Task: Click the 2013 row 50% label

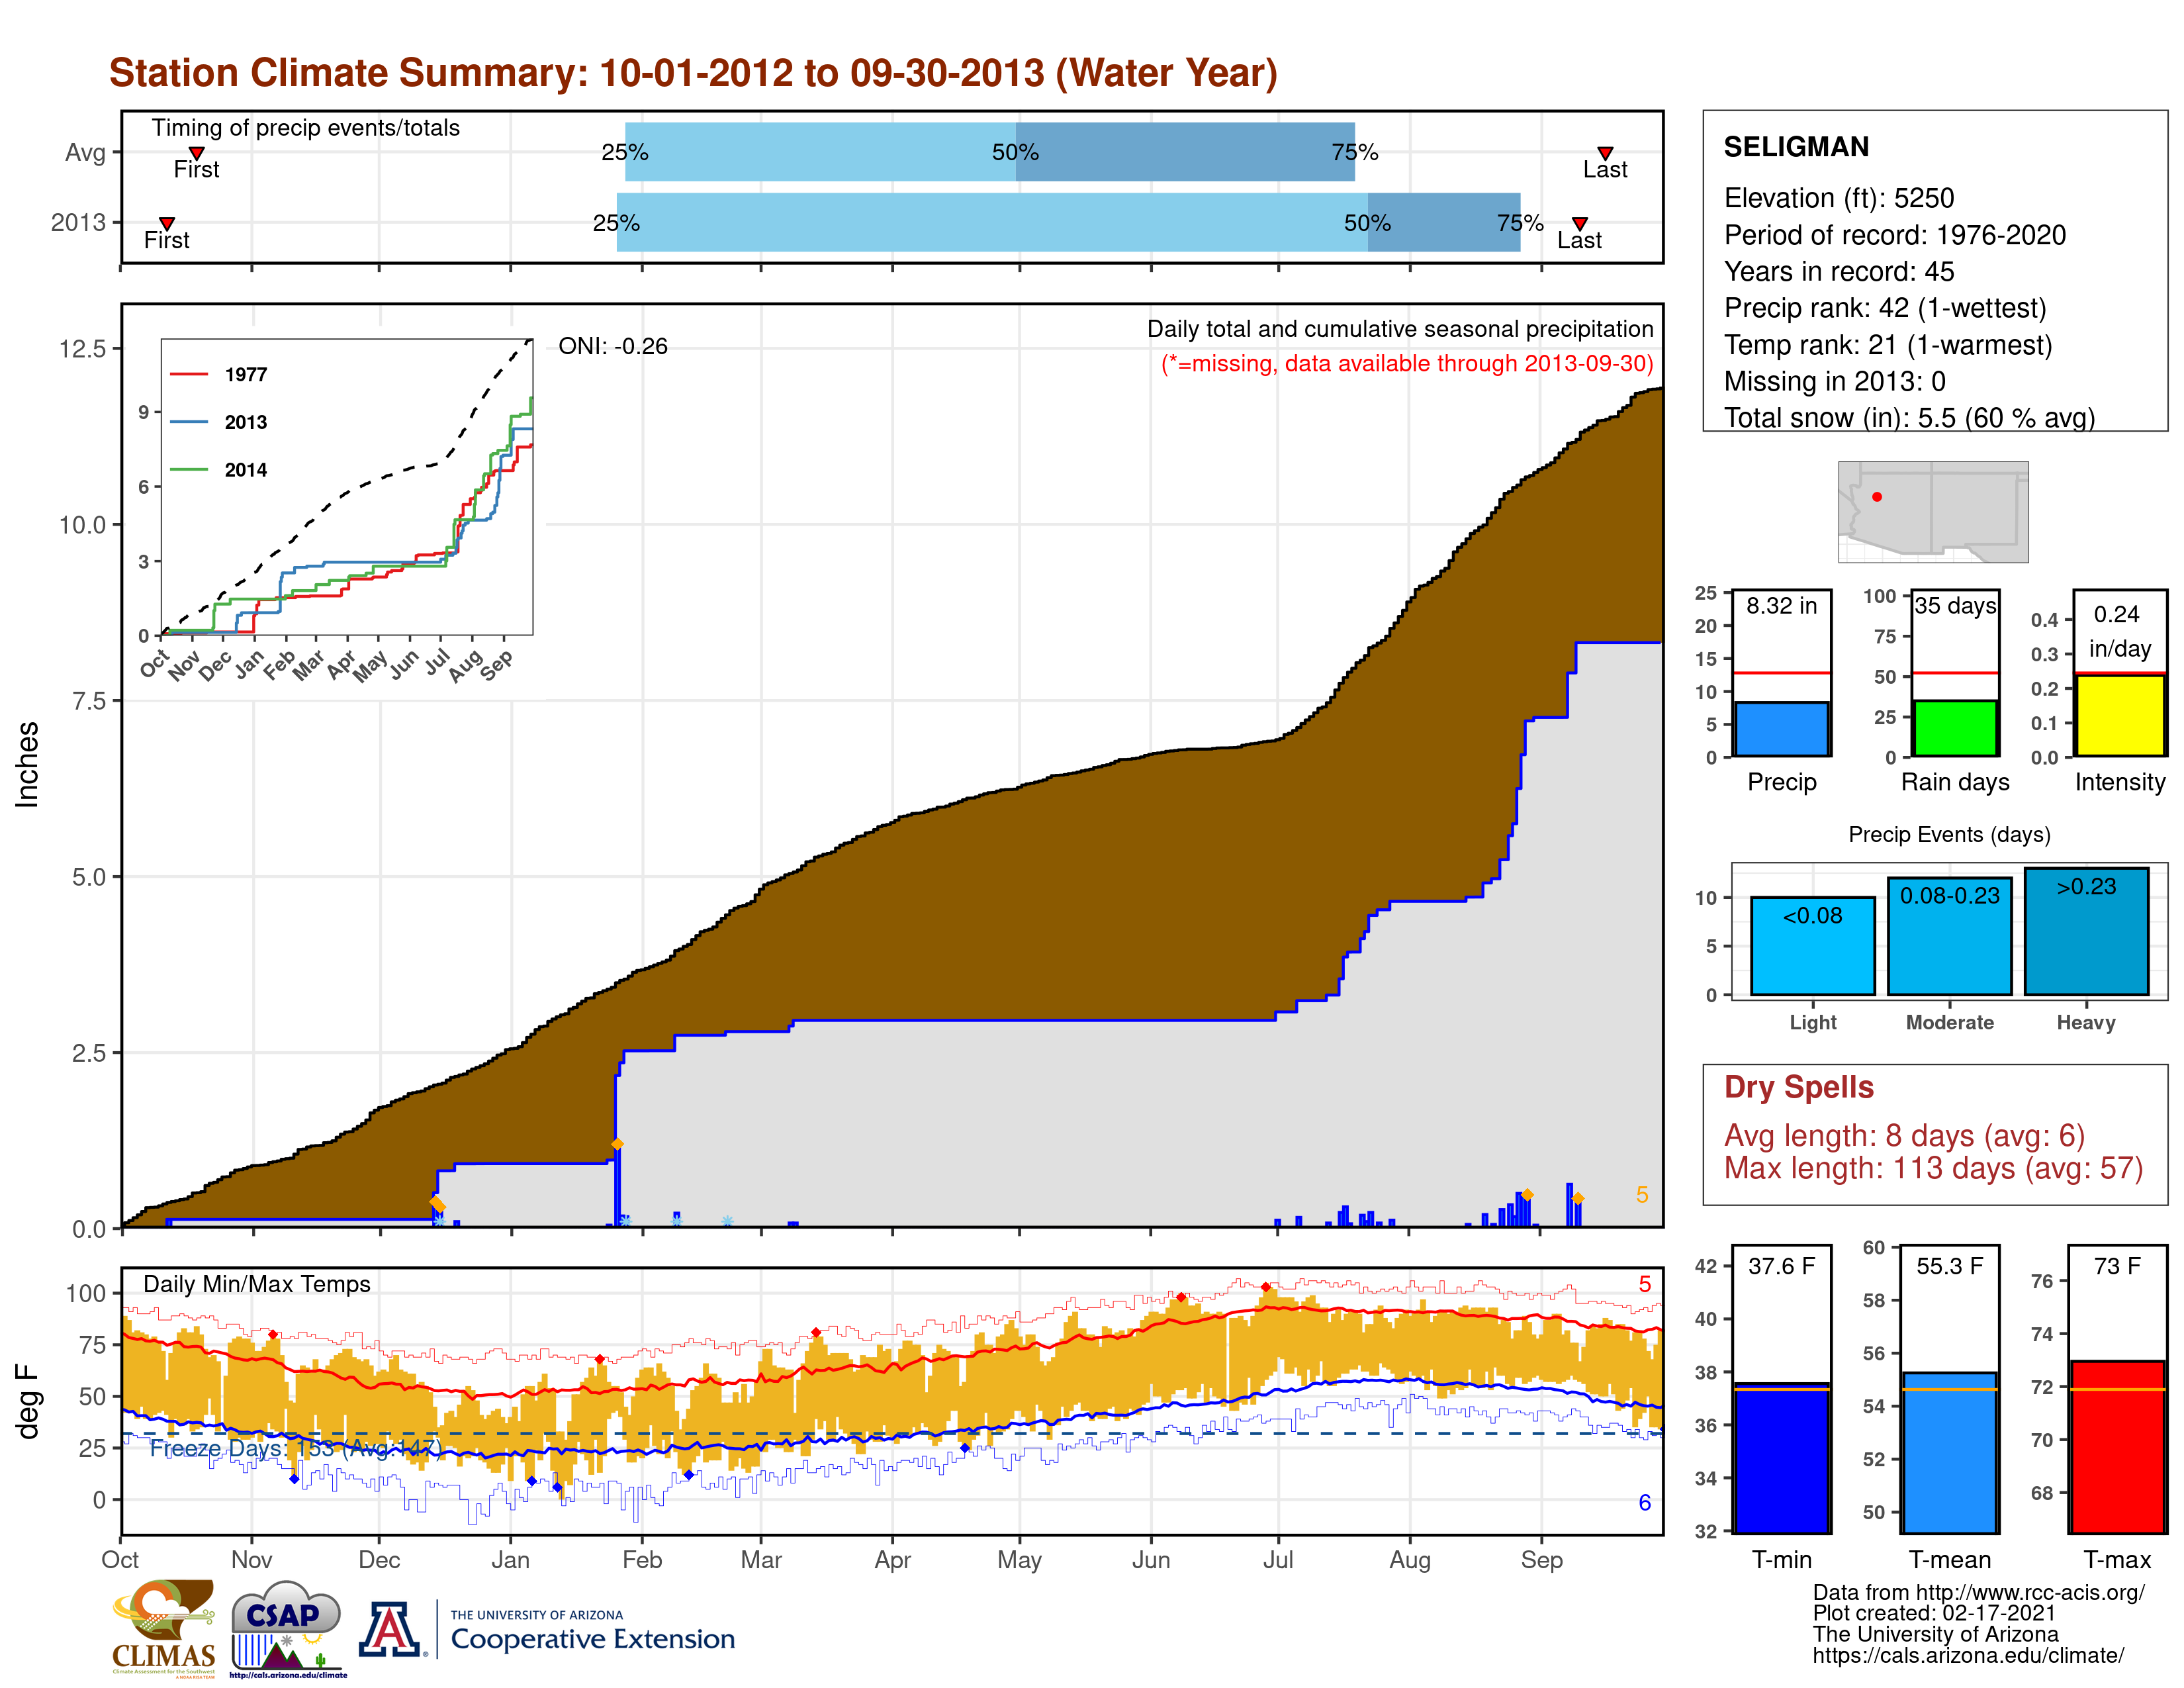Action: point(1367,223)
